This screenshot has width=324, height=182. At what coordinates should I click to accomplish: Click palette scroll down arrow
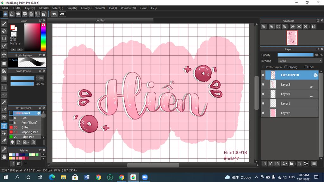tap(43, 159)
